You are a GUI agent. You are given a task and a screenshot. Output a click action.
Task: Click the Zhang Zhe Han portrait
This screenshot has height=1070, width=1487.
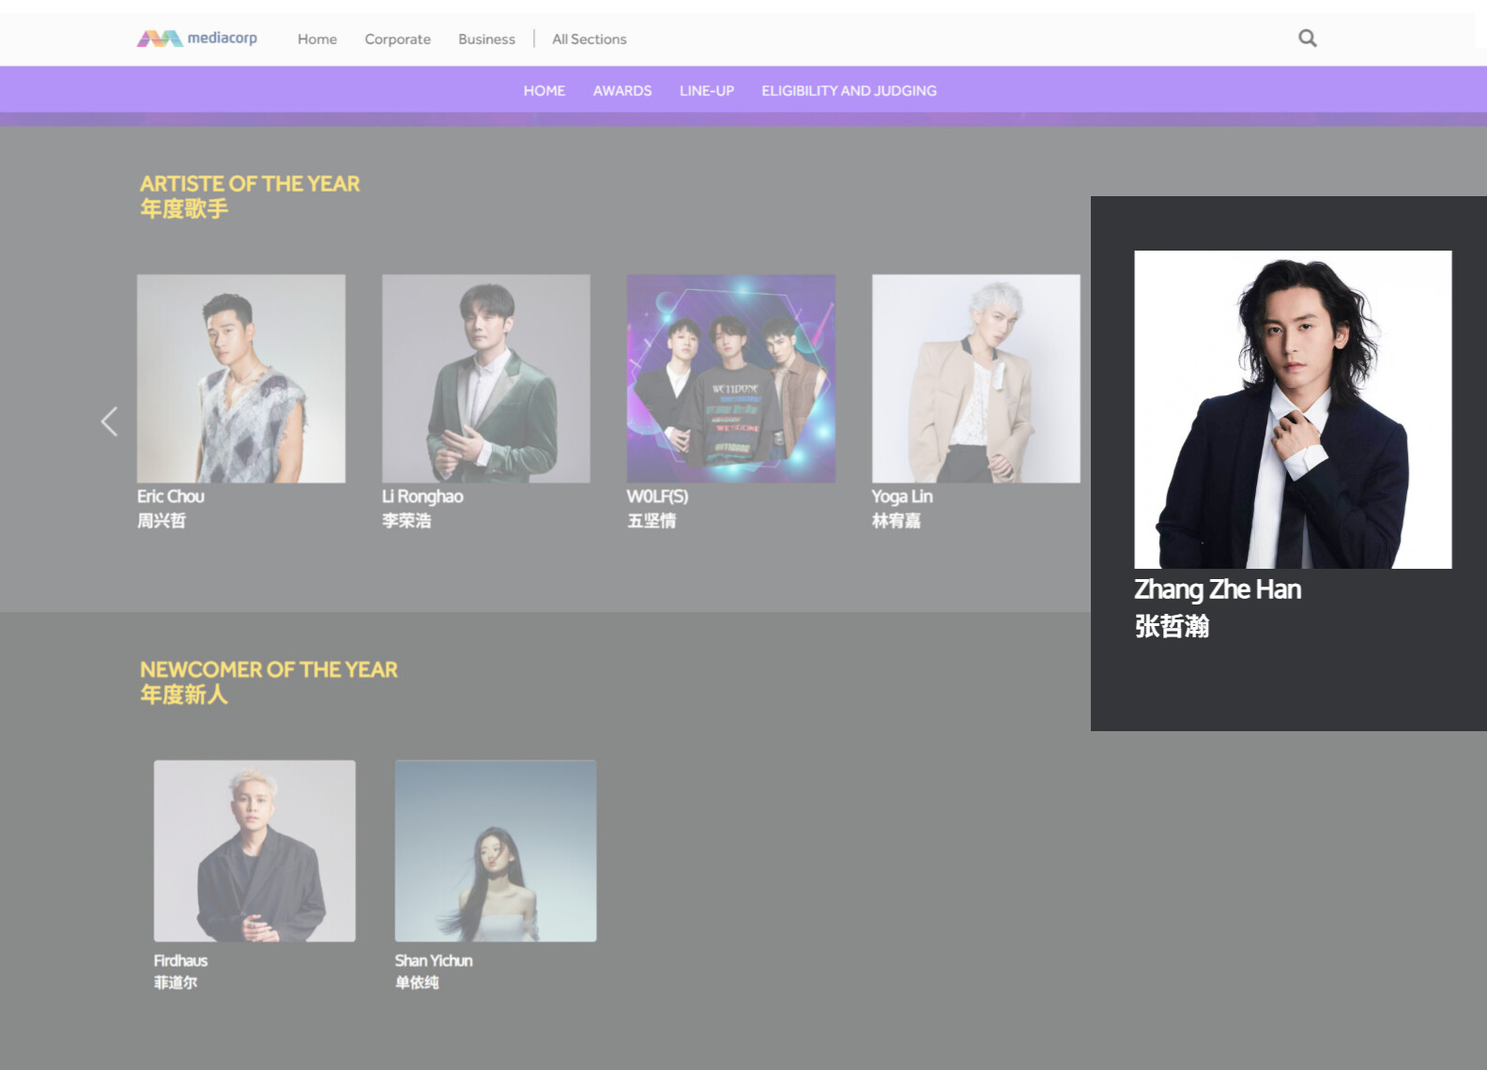tap(1293, 409)
